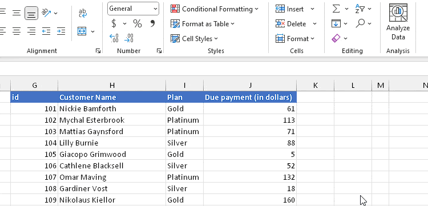This screenshot has width=428, height=206.
Task: Select cell with Lilly Burnie
Action: point(112,143)
